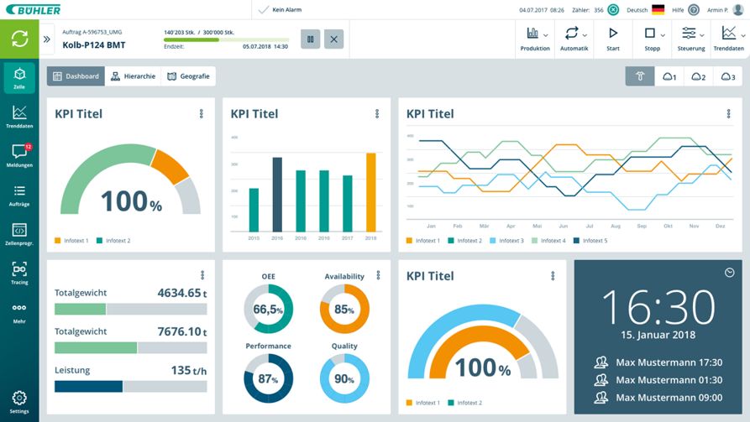Viewport: 750px width, 422px height.
Task: Select cloud view 2 toggle
Action: click(698, 76)
